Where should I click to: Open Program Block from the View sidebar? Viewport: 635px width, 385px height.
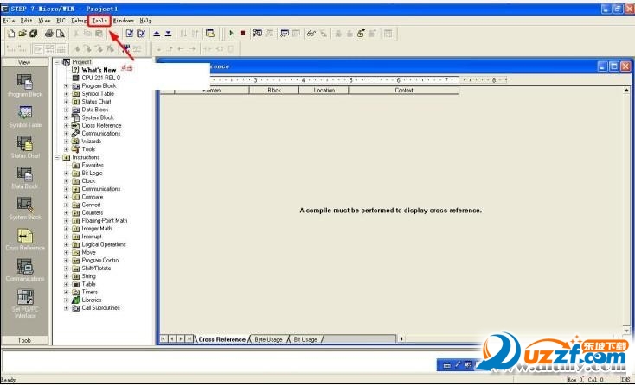click(25, 85)
